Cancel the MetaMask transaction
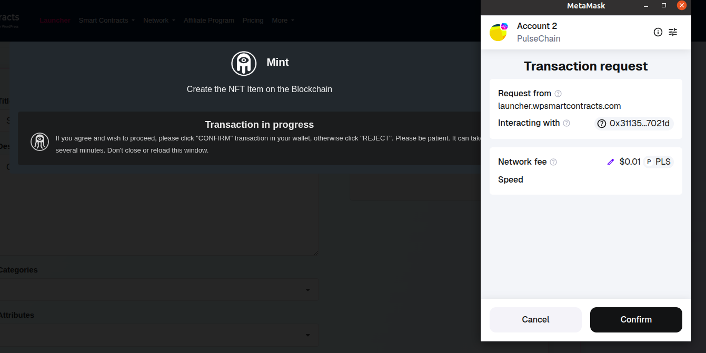This screenshot has width=706, height=353. pos(535,319)
